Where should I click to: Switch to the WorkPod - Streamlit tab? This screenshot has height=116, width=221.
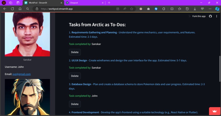click(43, 3)
